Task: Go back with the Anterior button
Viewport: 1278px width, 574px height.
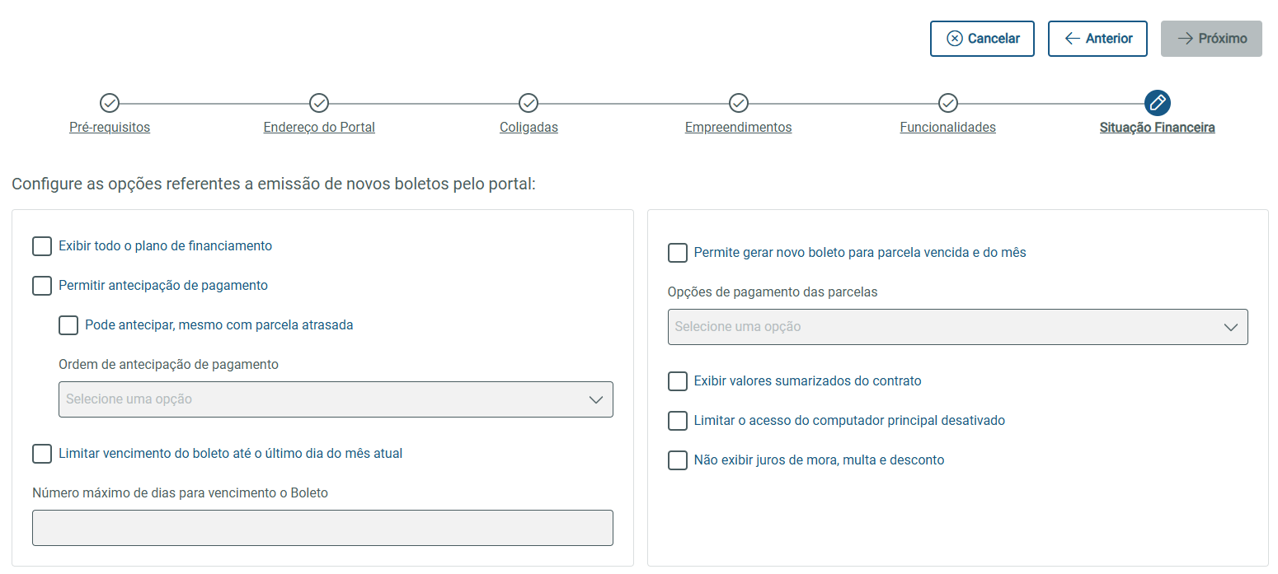Action: (1097, 39)
